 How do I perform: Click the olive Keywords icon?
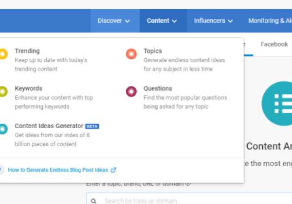click(3, 91)
